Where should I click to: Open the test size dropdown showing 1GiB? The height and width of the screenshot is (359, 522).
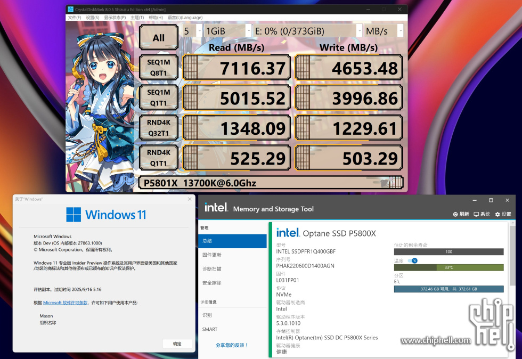(227, 31)
